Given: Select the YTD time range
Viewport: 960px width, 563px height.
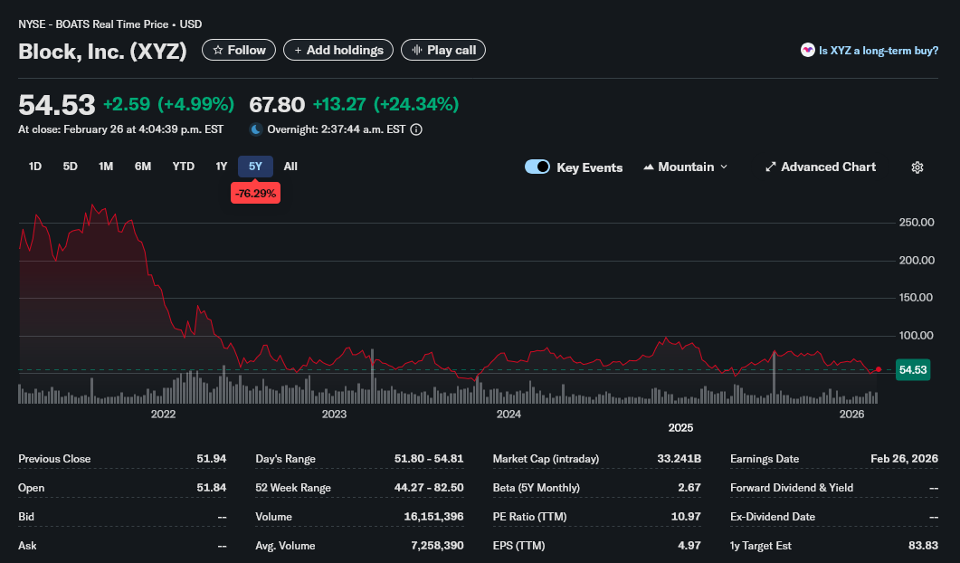Looking at the screenshot, I should point(183,166).
